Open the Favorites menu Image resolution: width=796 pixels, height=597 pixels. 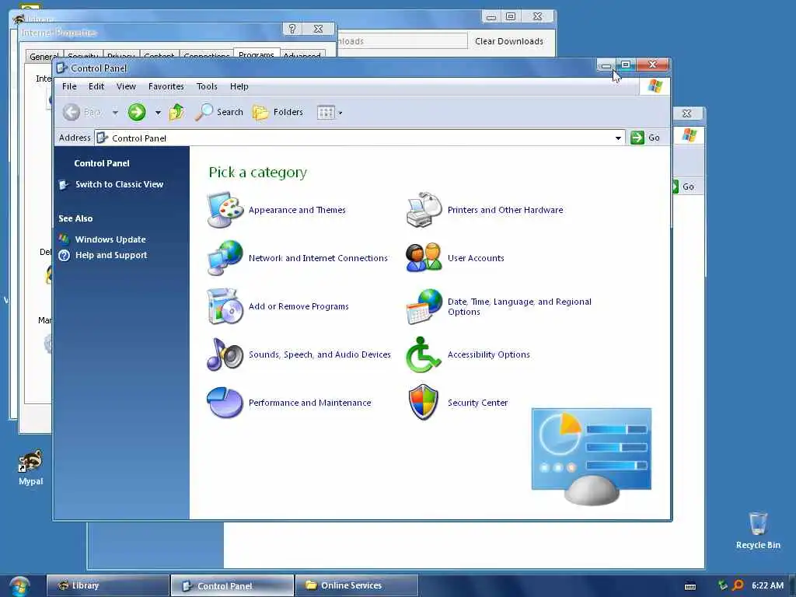point(166,86)
